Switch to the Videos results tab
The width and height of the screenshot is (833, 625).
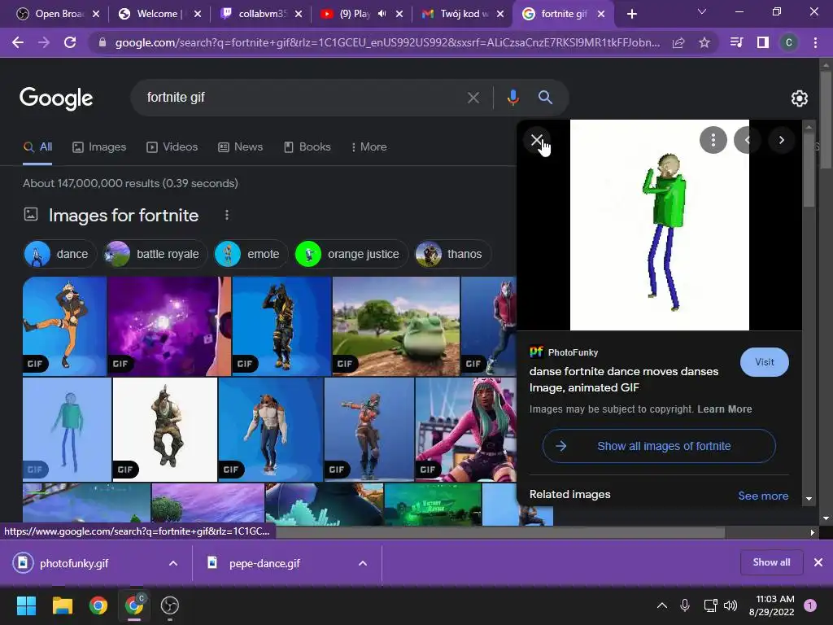[x=172, y=147]
